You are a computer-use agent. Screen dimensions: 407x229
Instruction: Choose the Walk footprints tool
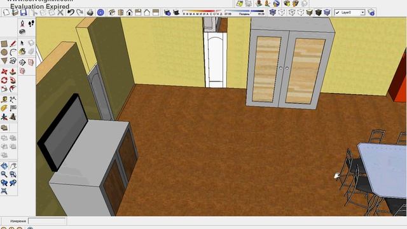pos(31,24)
